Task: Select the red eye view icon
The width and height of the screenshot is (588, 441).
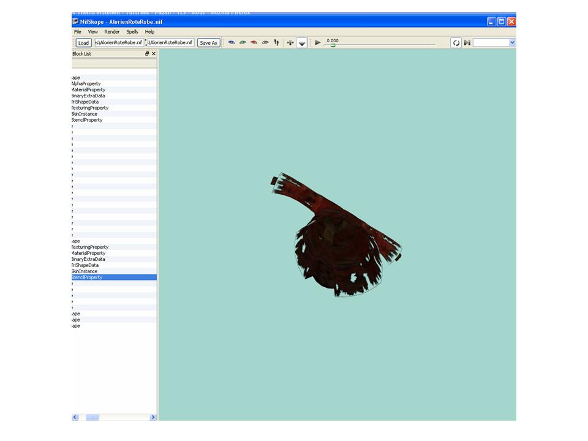Action: click(x=254, y=42)
